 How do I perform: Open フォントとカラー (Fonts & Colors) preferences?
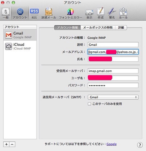tap(70, 13)
